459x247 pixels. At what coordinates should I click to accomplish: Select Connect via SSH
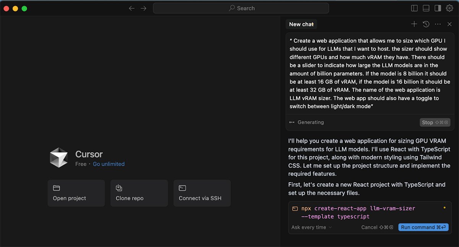[202, 193]
